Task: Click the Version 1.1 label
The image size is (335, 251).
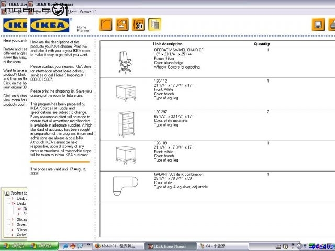Action: pyautogui.click(x=88, y=12)
